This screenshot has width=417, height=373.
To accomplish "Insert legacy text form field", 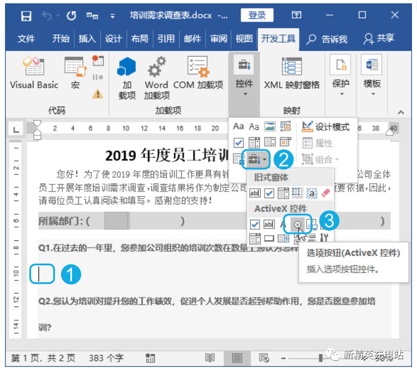I will [255, 193].
